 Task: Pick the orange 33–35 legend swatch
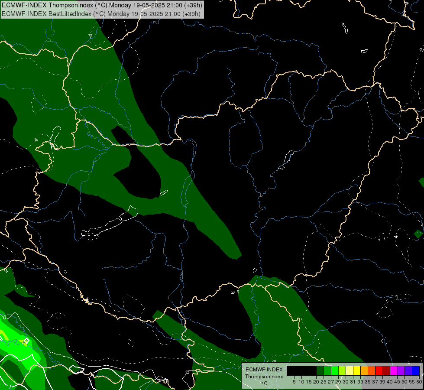pyautogui.click(x=364, y=370)
